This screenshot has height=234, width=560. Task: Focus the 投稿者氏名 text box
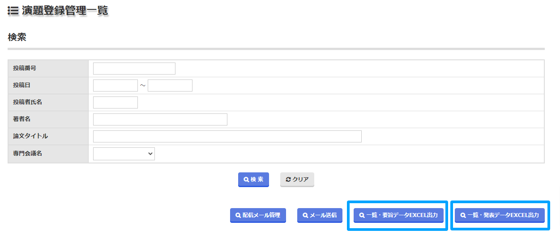pos(115,102)
